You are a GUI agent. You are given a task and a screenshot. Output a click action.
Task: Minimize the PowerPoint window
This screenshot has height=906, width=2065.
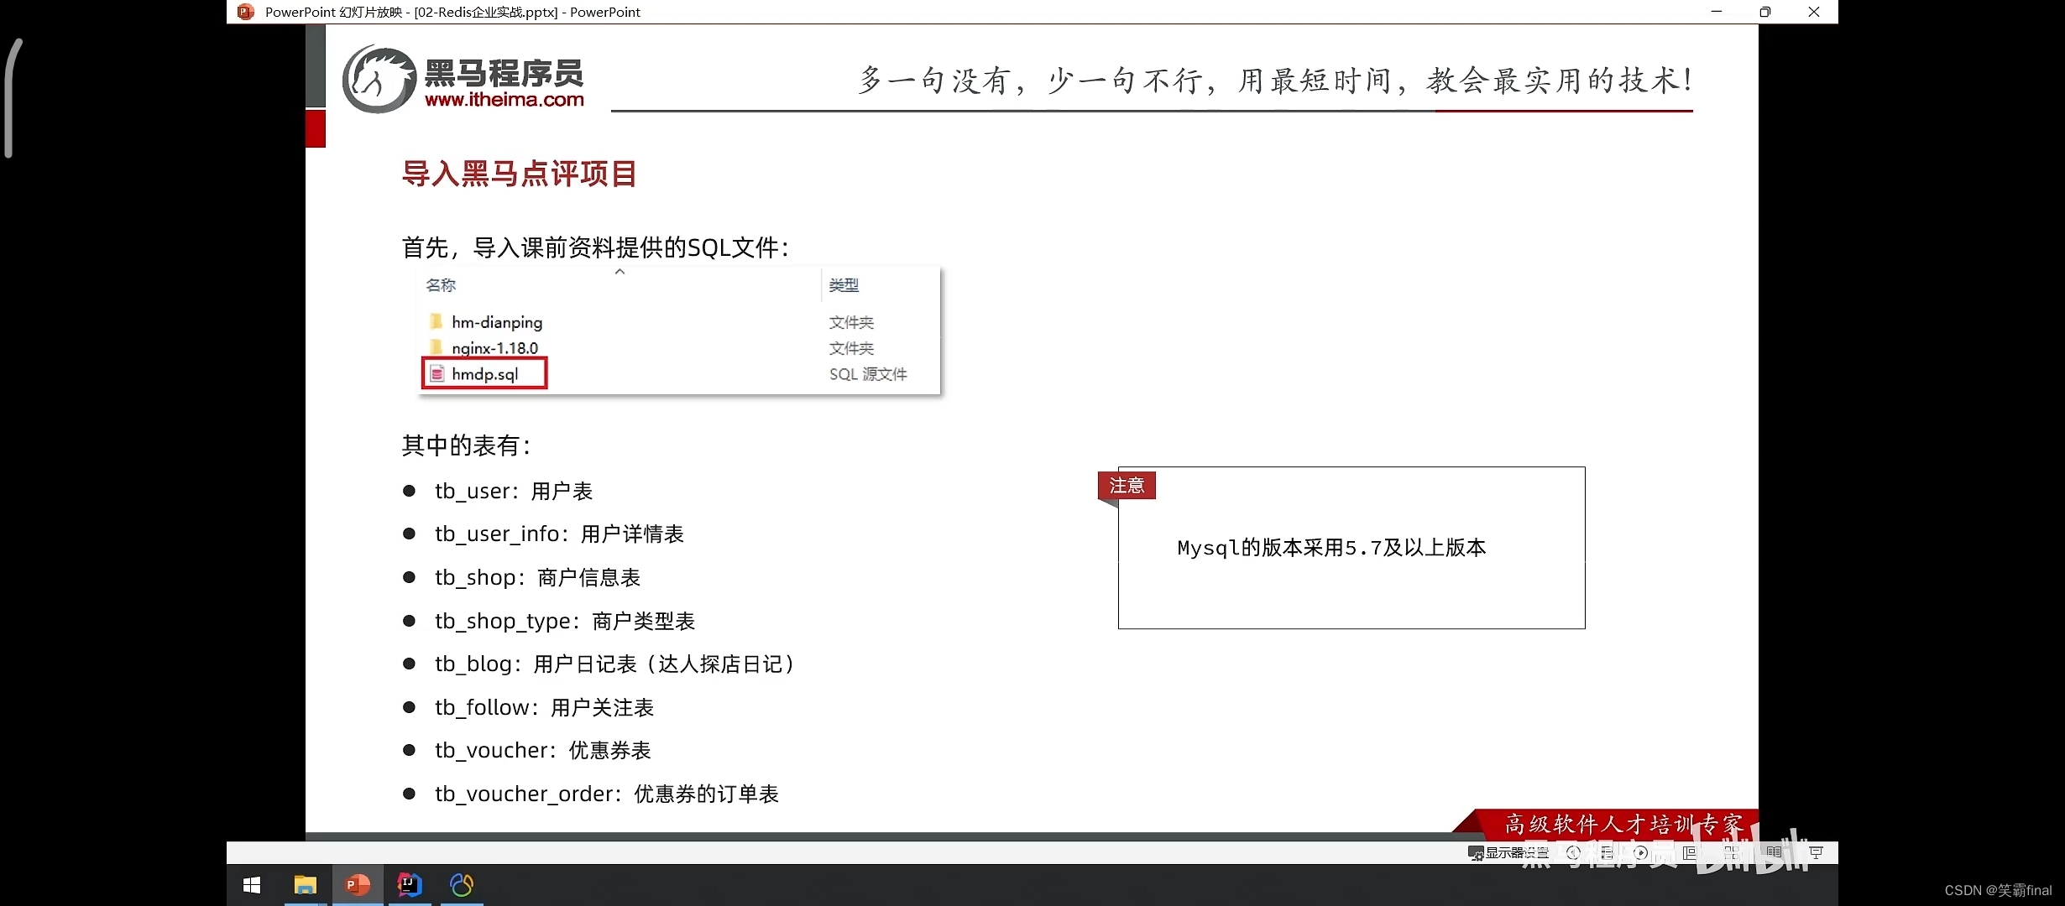click(1716, 12)
